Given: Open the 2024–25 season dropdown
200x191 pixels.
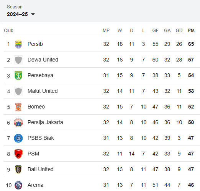Looking at the screenshot, I should (x=21, y=14).
